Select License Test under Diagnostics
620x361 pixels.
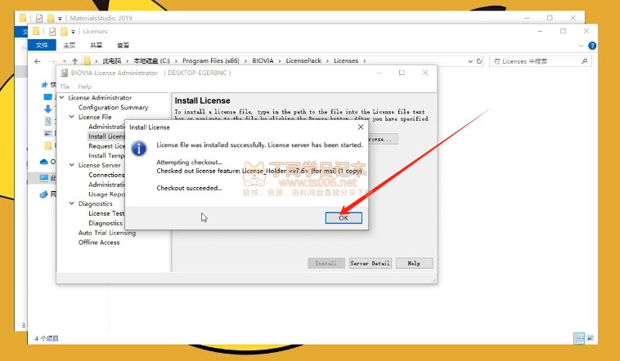[106, 213]
